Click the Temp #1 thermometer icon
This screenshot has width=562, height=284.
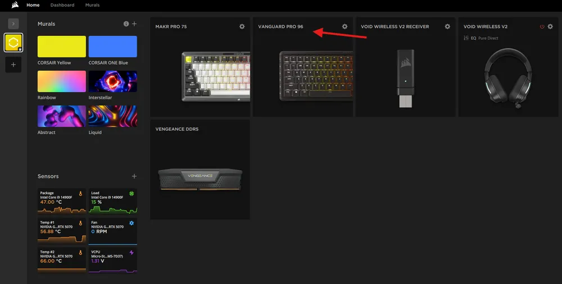[80, 223]
